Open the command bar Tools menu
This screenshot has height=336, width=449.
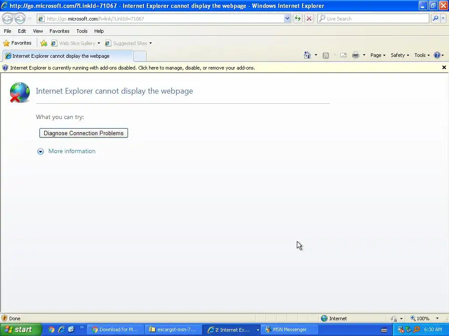click(422, 55)
